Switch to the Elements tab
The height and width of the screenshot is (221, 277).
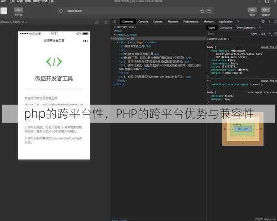point(128,22)
